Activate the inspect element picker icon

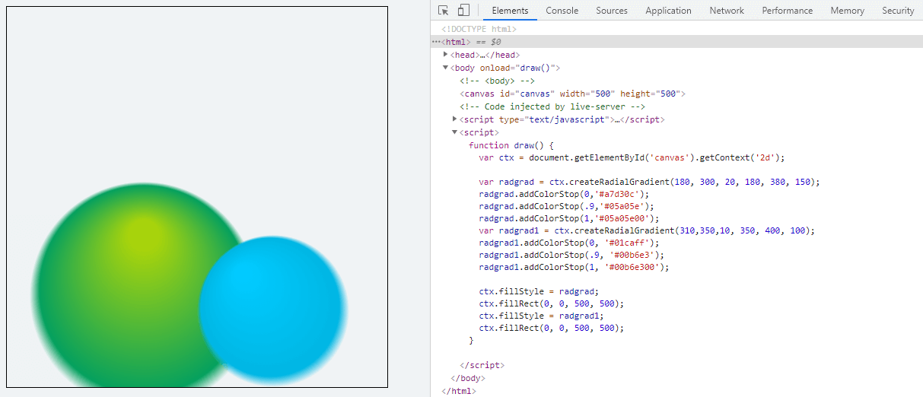pyautogui.click(x=444, y=11)
